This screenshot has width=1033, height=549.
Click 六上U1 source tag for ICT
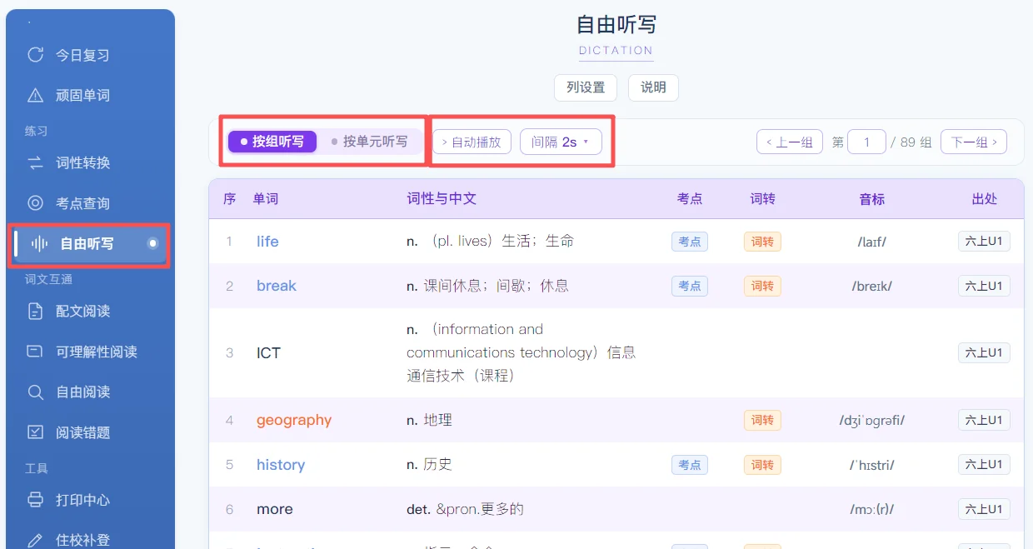984,353
